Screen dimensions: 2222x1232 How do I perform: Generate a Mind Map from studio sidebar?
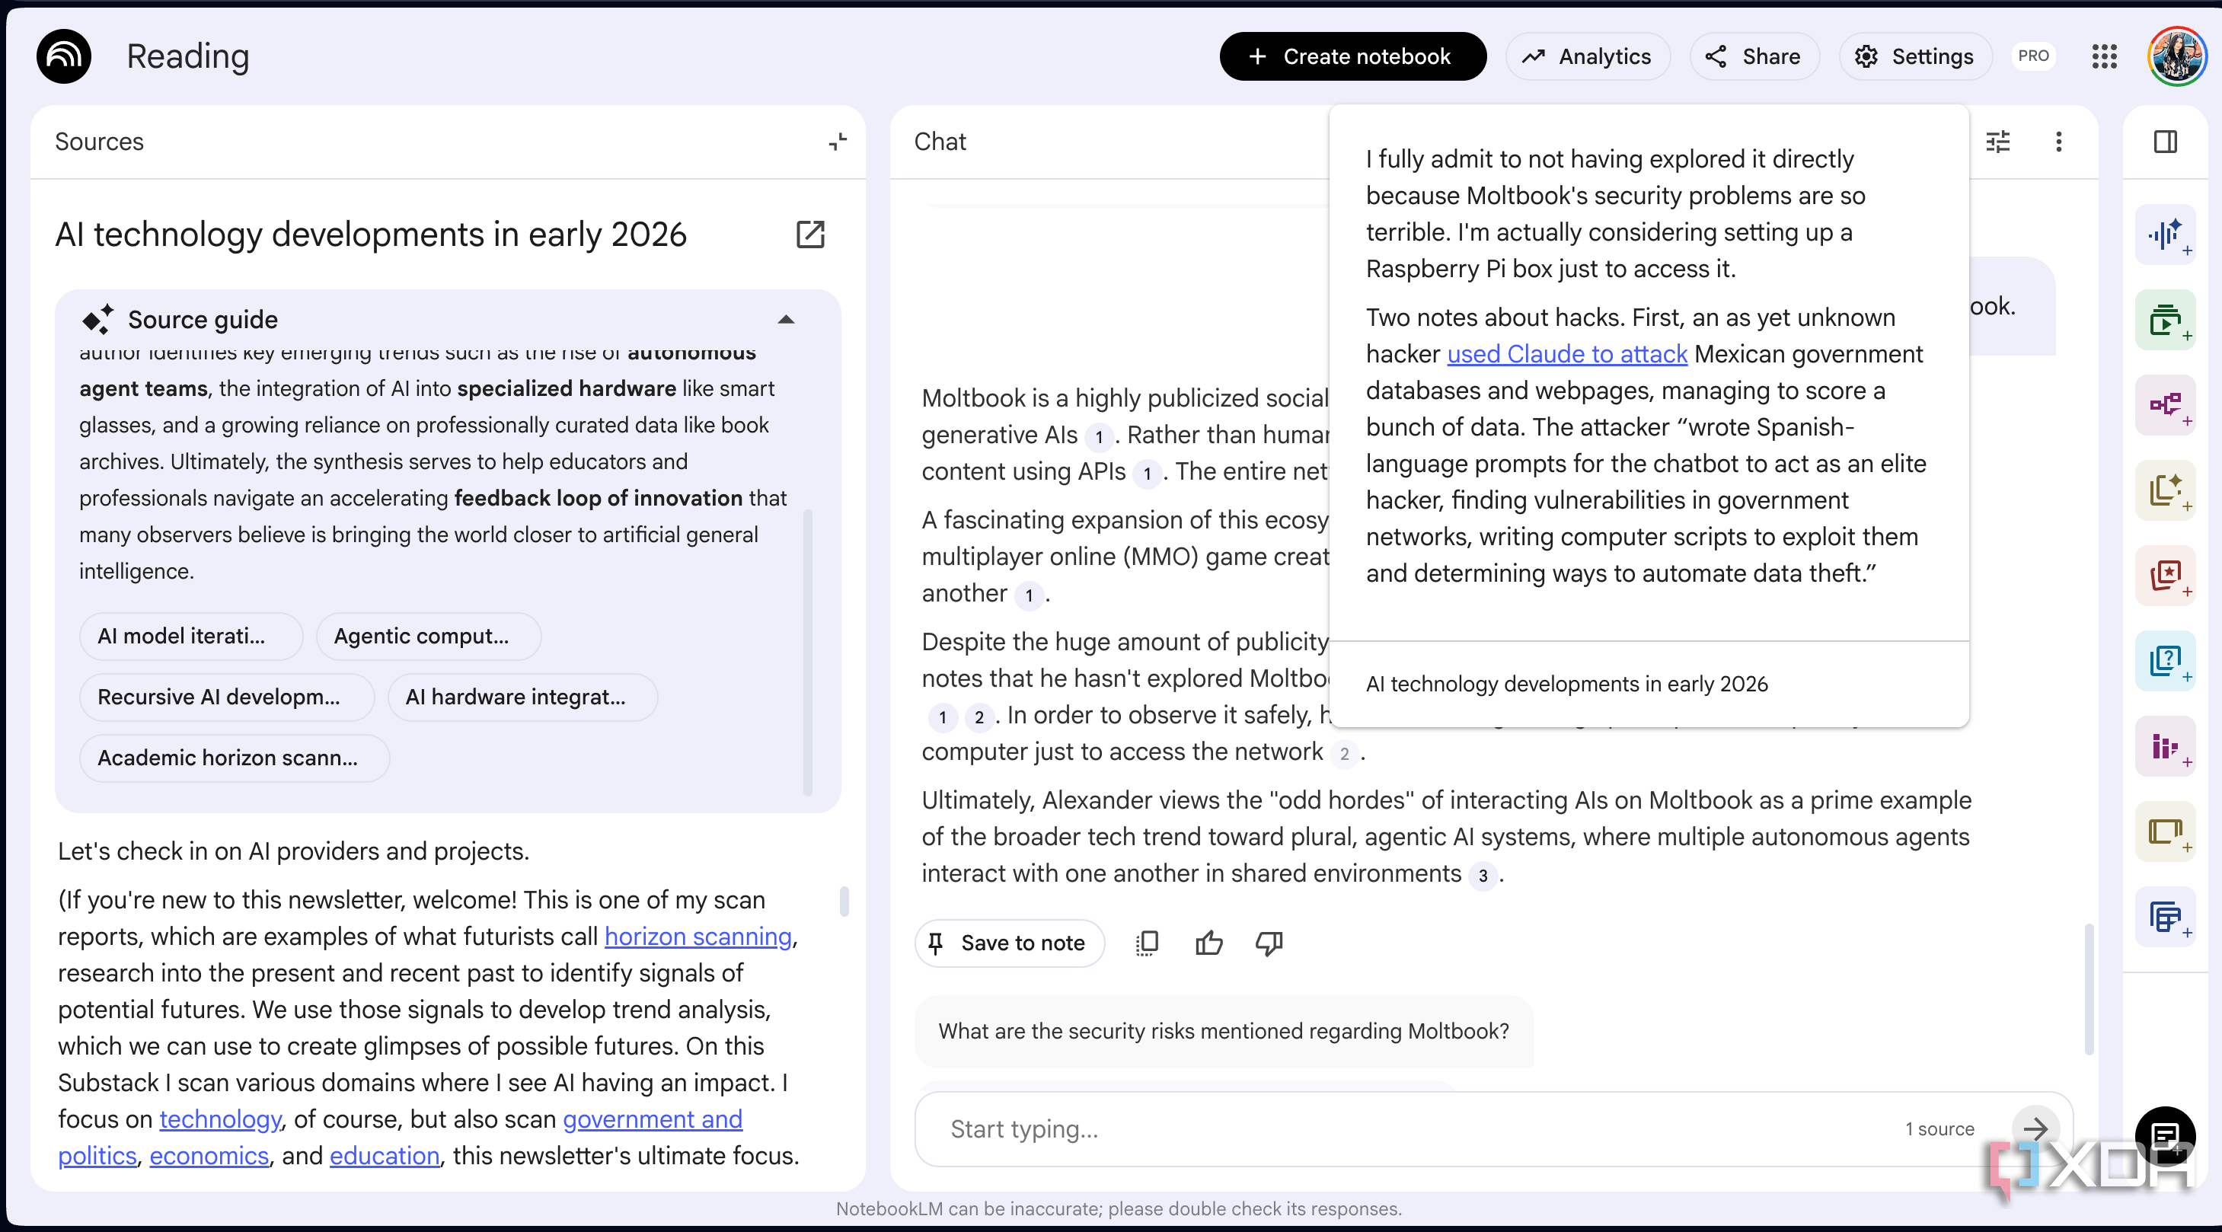[x=2165, y=406]
